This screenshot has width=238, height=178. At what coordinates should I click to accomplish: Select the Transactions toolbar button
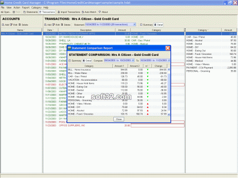point(47,12)
